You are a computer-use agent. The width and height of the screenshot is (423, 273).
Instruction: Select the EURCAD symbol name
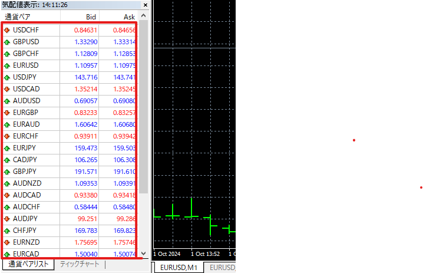pos(26,254)
